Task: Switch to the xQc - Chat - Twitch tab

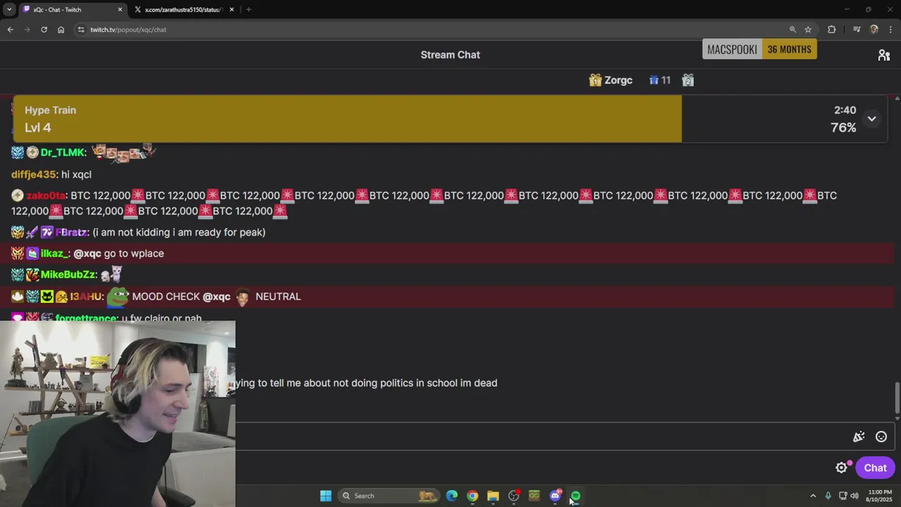Action: [x=72, y=9]
